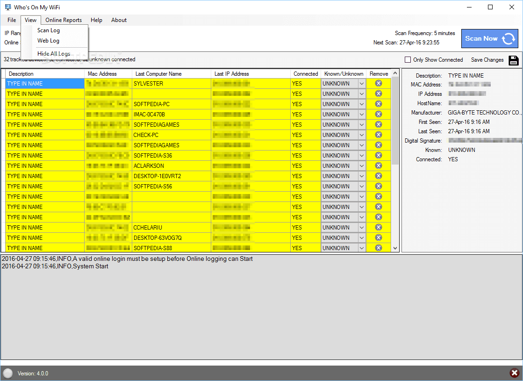
Task: Open the Help menu
Action: point(96,20)
